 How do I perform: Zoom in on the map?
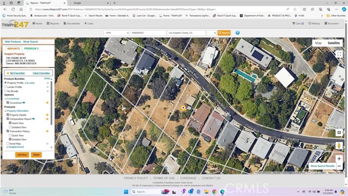click(x=339, y=158)
